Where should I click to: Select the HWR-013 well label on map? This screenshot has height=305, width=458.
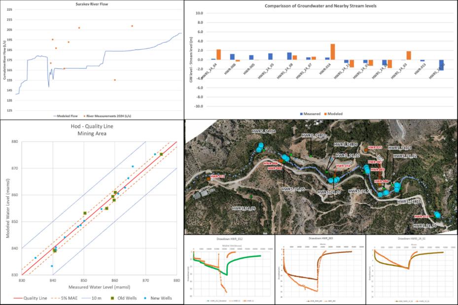(x=422, y=216)
